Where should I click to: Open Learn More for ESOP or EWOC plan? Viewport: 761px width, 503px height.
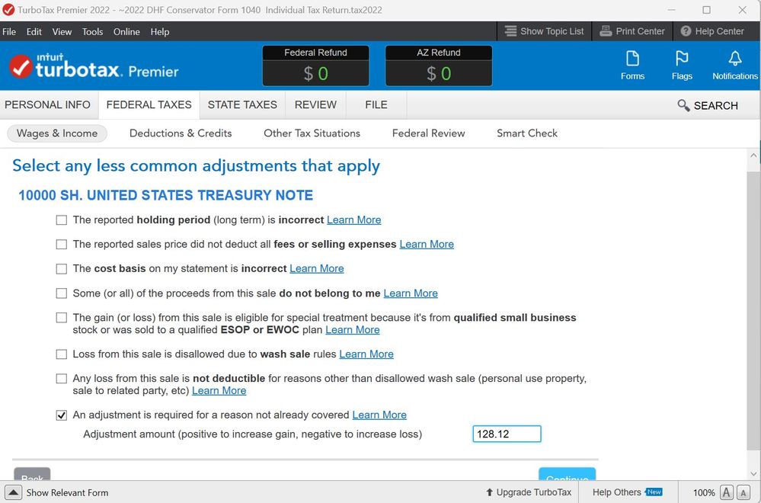point(353,330)
